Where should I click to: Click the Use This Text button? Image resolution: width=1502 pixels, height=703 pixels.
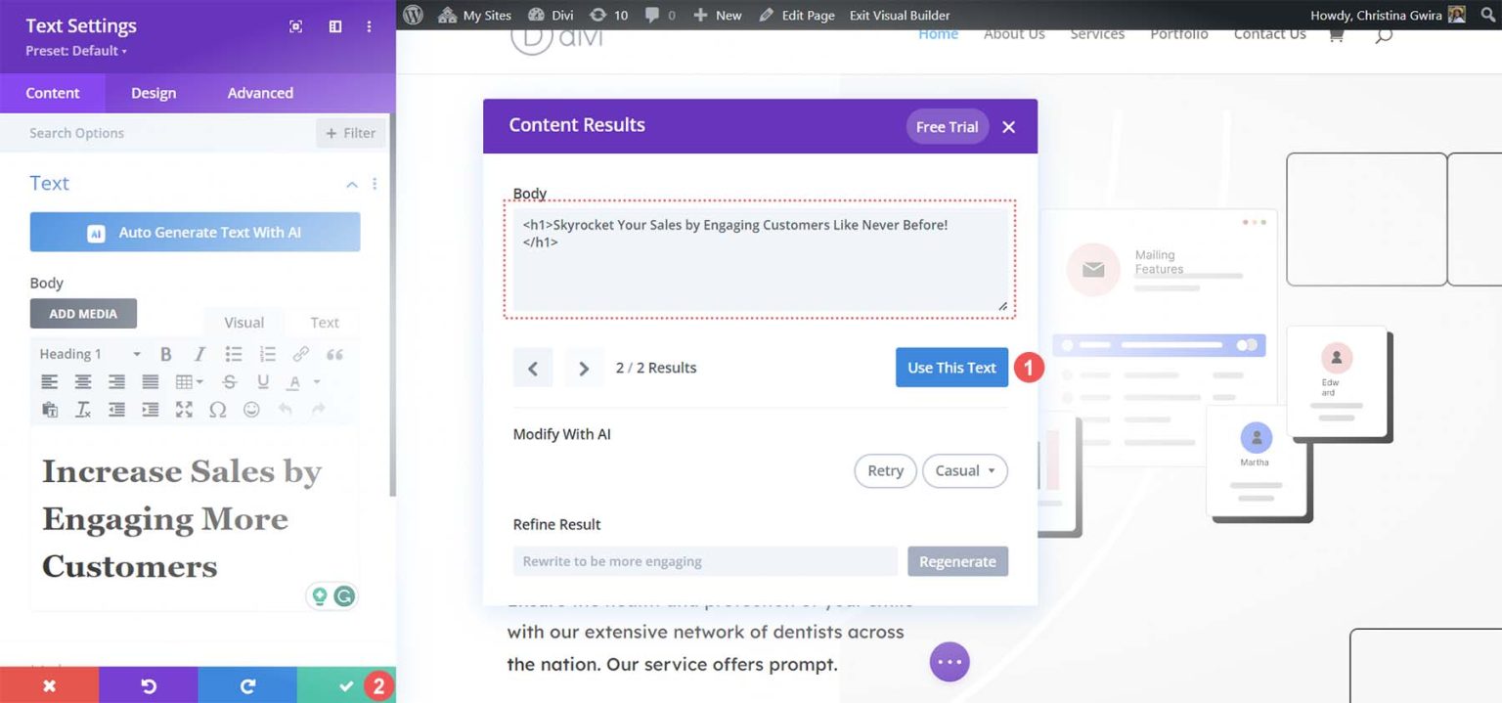click(x=950, y=368)
